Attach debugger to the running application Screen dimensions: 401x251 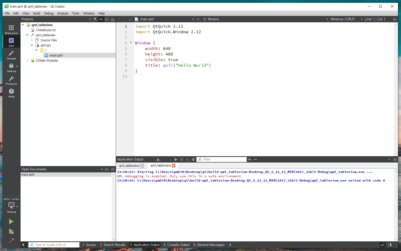point(188,159)
